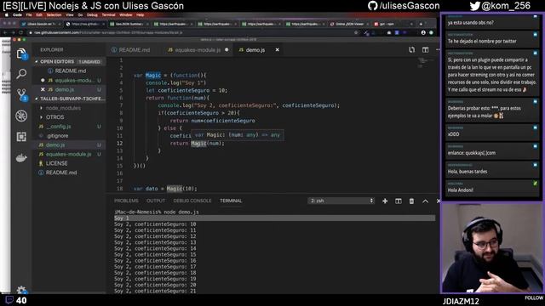
Task: Kill the terminal with trash icon
Action: pos(411,201)
